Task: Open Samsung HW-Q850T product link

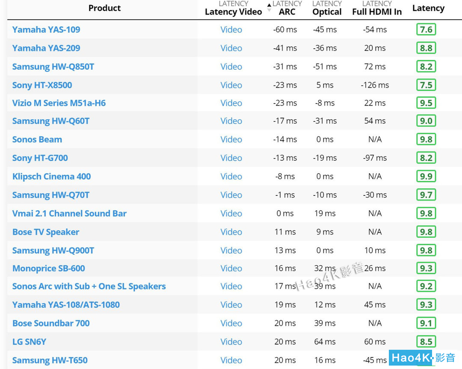Action: (x=53, y=67)
